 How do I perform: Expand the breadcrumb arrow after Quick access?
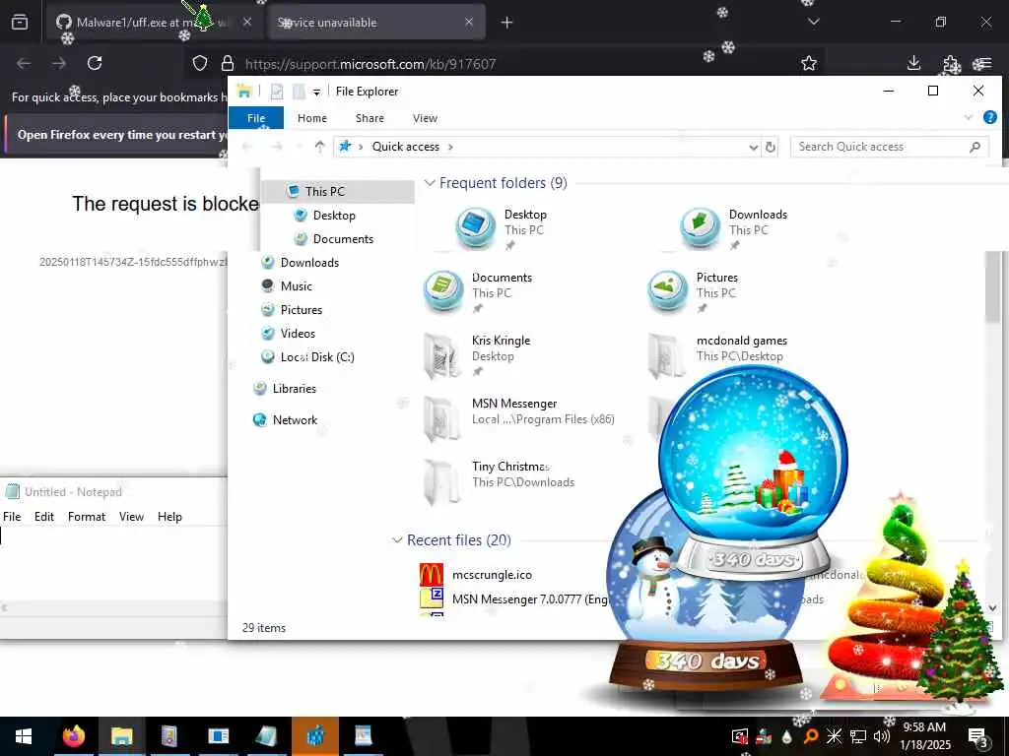450,148
